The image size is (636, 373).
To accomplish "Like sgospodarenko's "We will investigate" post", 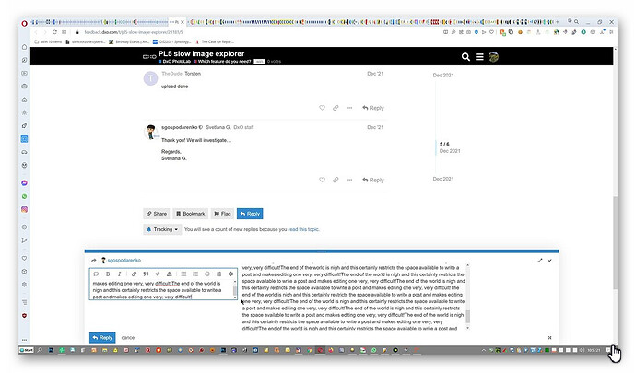I will [x=322, y=180].
